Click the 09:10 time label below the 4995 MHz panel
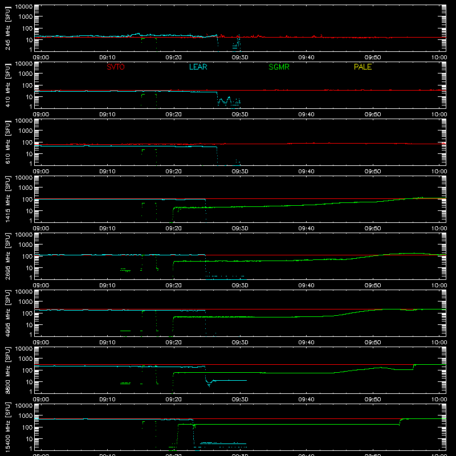The height and width of the screenshot is (456, 456). click(107, 343)
